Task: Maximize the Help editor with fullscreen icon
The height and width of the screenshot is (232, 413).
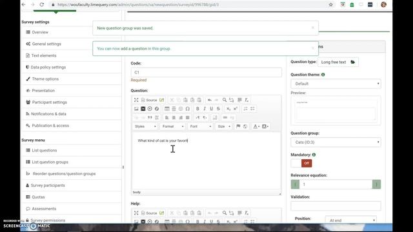Action: pyautogui.click(x=136, y=213)
